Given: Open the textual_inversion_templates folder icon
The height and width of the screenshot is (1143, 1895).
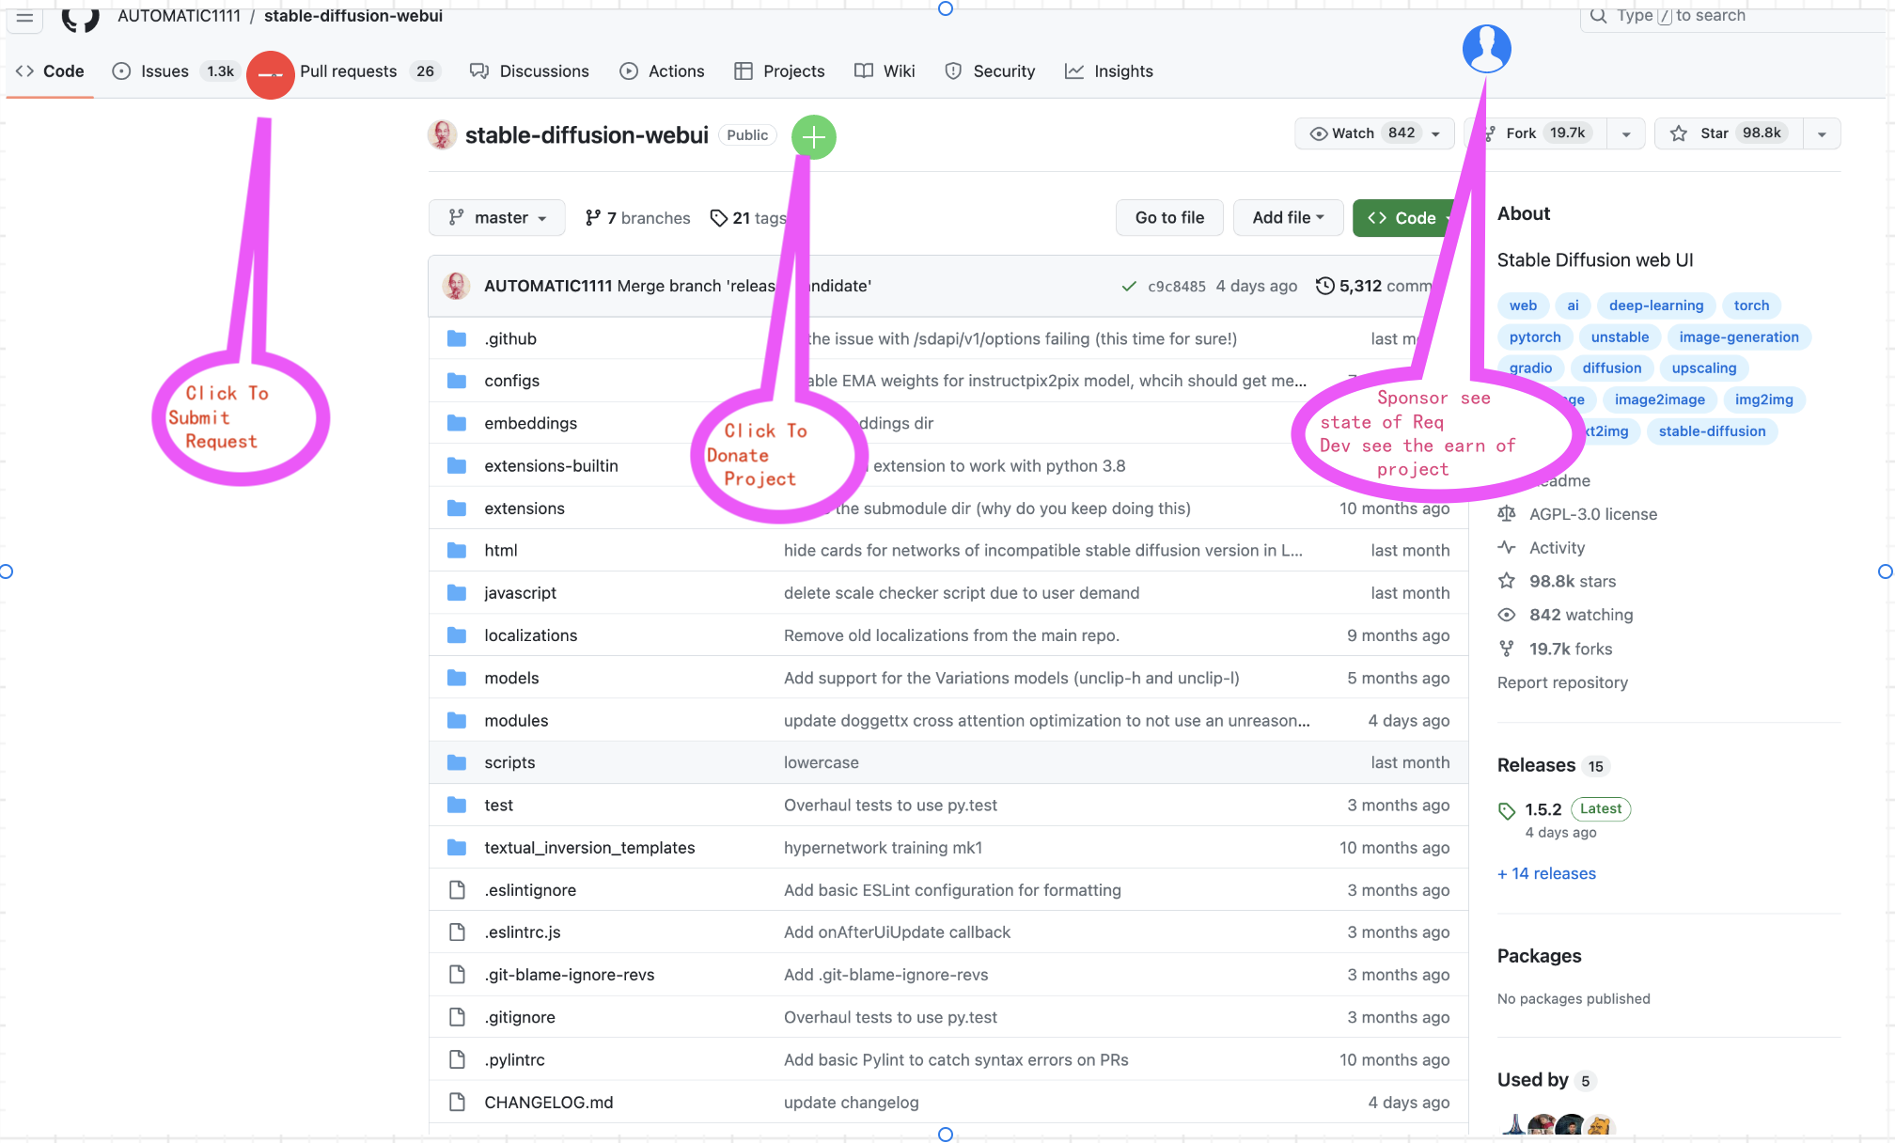Looking at the screenshot, I should point(457,847).
